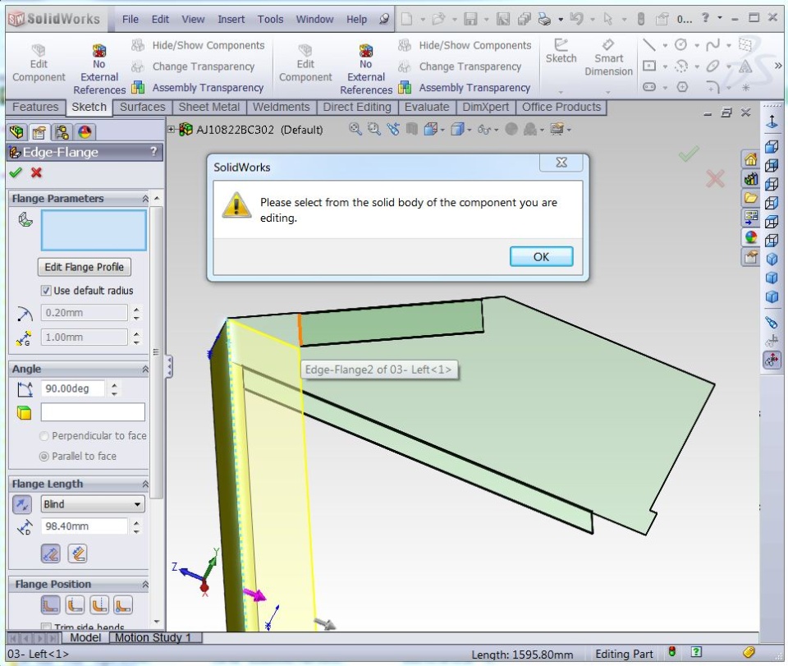
Task: Open the Appearances task pane tab
Action: (750, 237)
